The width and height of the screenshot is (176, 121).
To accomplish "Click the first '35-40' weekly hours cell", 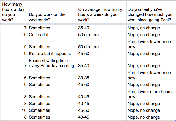I will click(x=102, y=28).
